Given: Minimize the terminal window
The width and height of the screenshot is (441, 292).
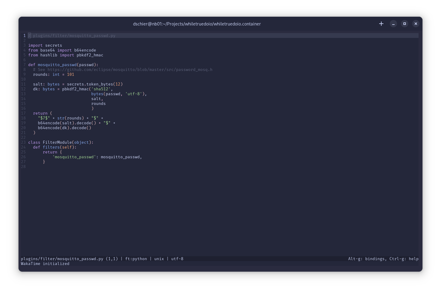Looking at the screenshot, I should coord(393,24).
